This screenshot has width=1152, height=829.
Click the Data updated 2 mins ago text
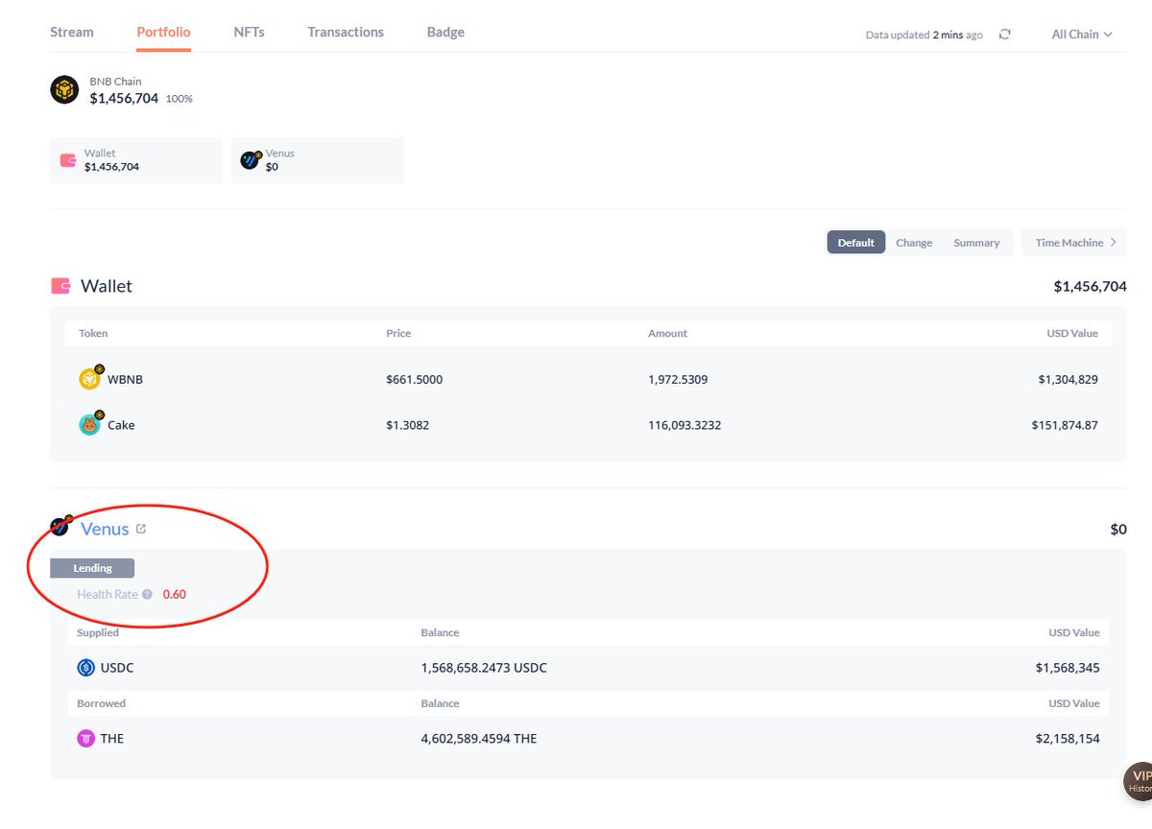(924, 35)
